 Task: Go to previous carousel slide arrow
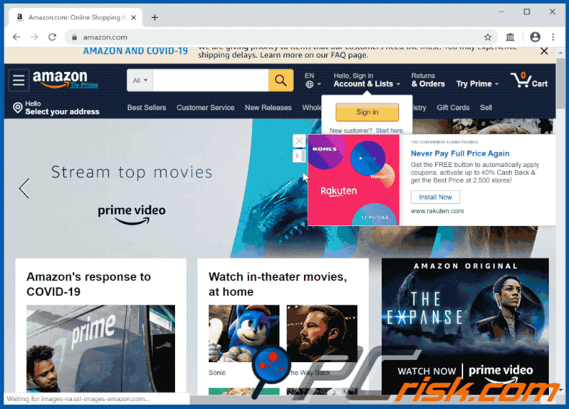[x=24, y=188]
